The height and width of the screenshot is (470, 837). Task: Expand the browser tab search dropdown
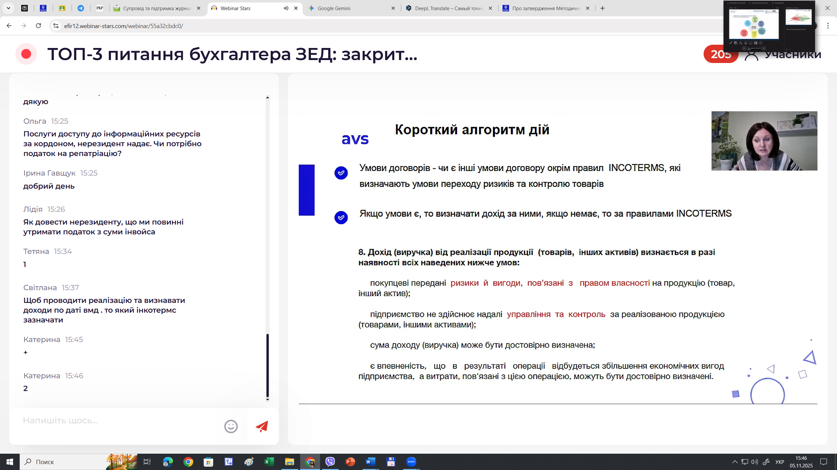pos(9,8)
